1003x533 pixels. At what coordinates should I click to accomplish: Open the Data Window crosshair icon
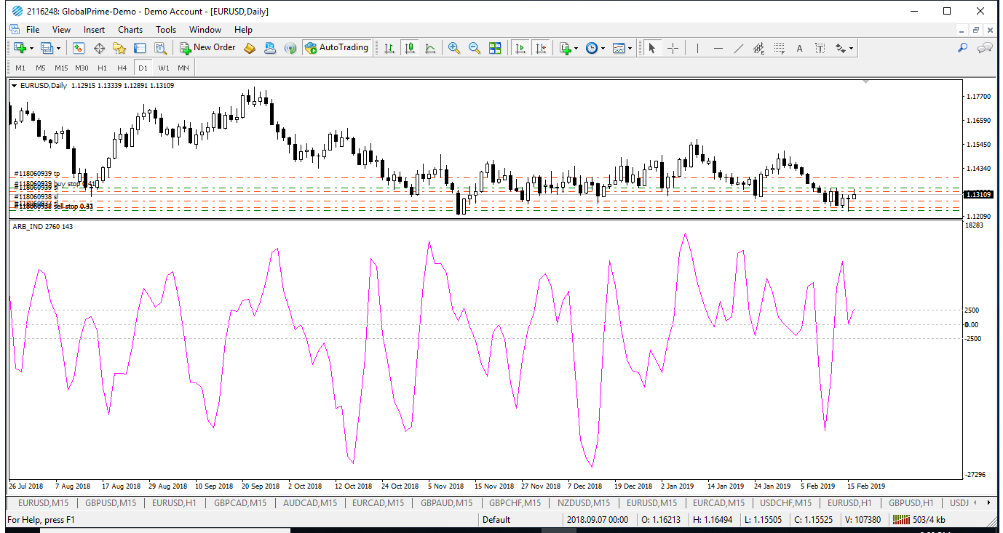(99, 48)
